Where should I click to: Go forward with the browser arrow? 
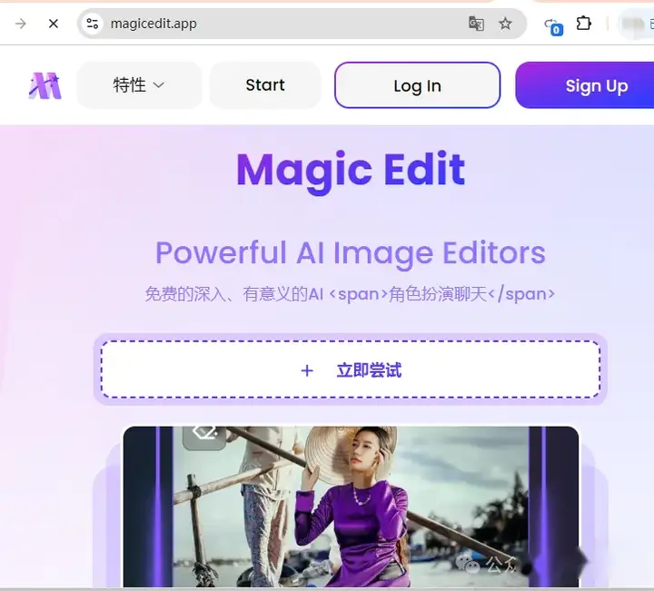[20, 24]
